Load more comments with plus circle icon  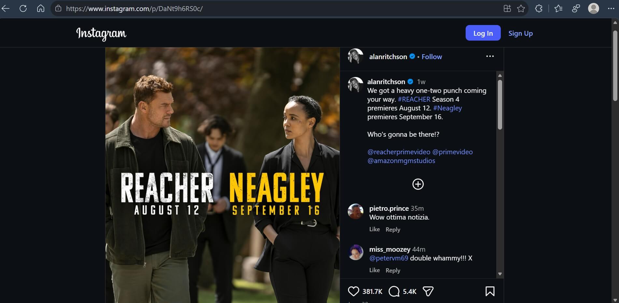click(x=418, y=184)
